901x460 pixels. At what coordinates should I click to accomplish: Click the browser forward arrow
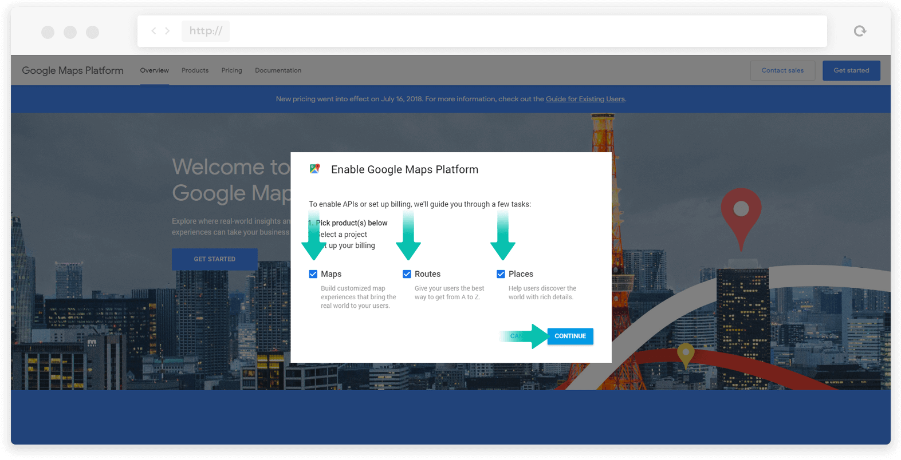(x=167, y=31)
